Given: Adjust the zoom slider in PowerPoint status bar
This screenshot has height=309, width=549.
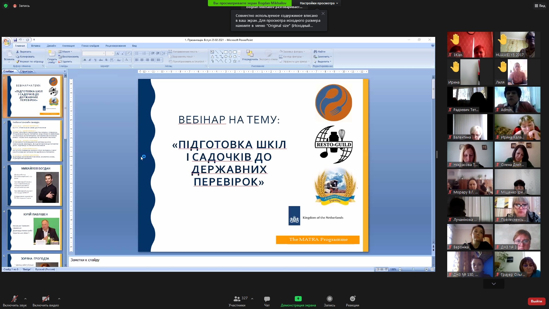Looking at the screenshot, I should pos(413,270).
